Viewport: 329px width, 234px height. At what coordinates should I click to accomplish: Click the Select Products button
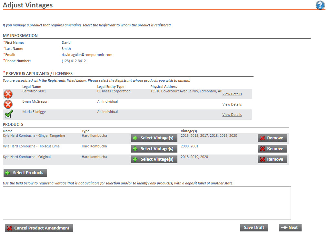[x=25, y=173]
